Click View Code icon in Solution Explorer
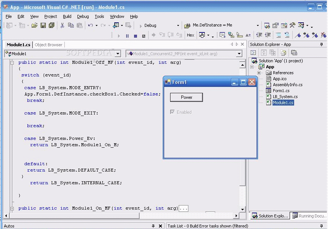 click(253, 53)
